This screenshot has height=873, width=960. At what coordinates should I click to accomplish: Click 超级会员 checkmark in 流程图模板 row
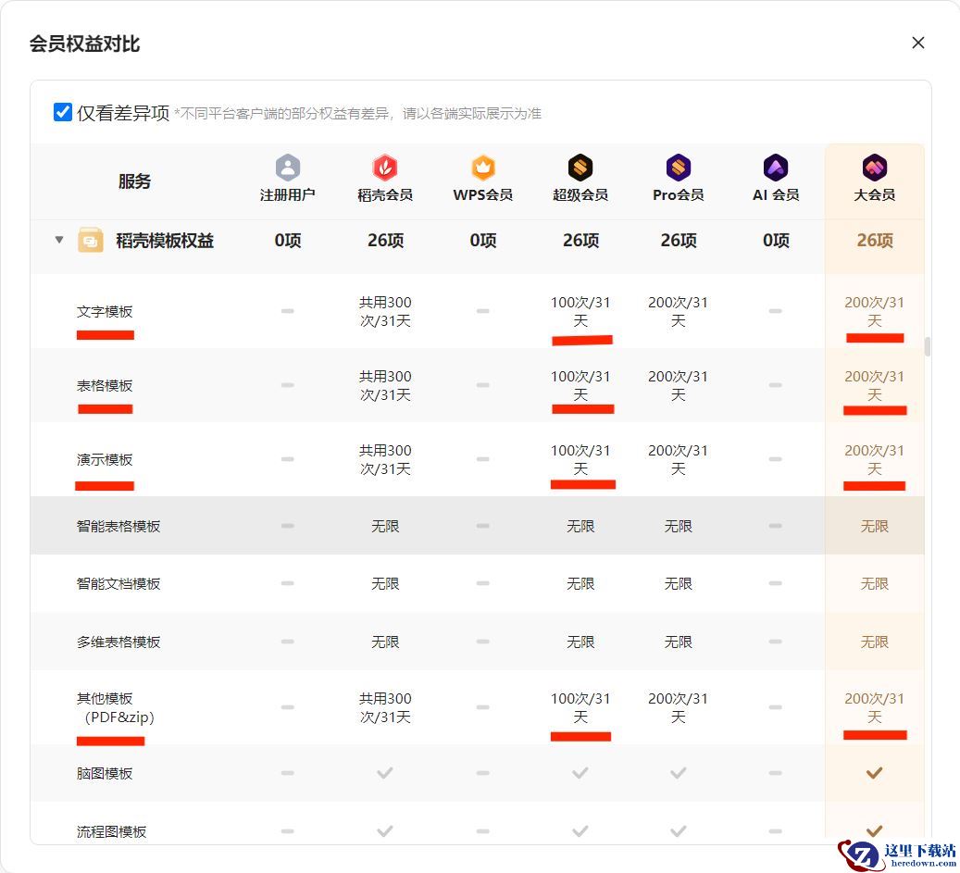coord(580,831)
